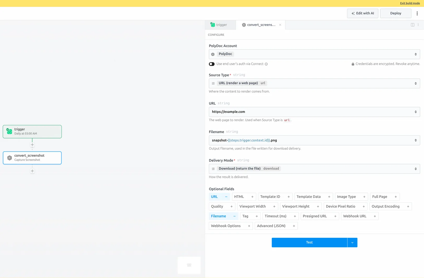424x278 pixels.
Task: Click the Filename input field
Action: click(x=314, y=140)
